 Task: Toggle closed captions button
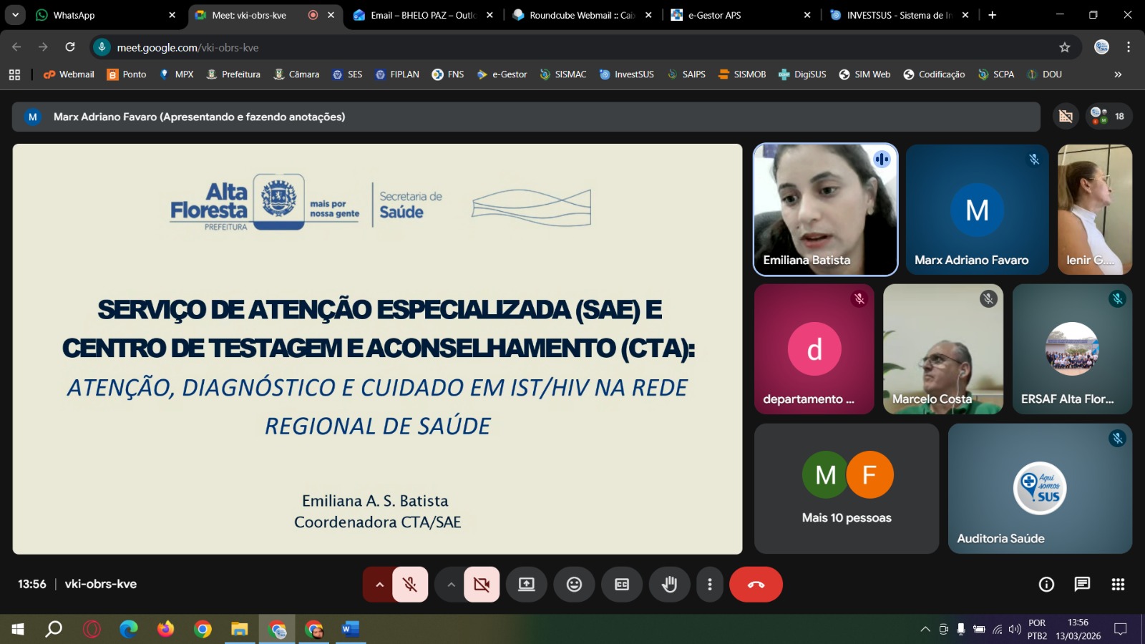click(622, 585)
